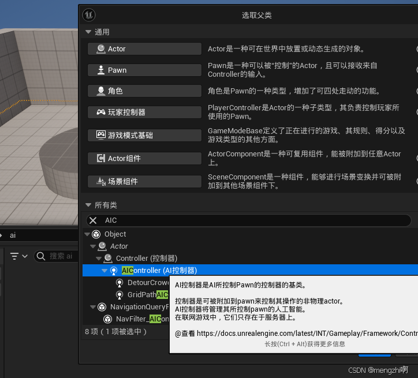Select DetourCrowd class in tree
This screenshot has height=378, width=418.
click(148, 283)
